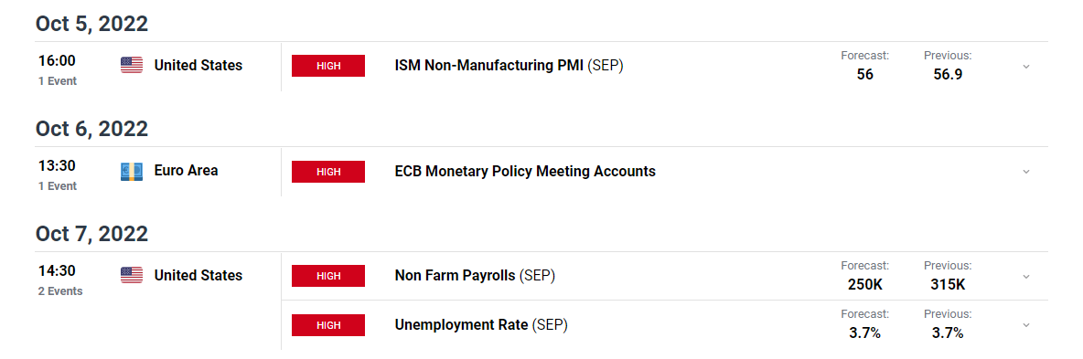Click the Oct 5, 2022 date heading
Viewport: 1083px width, 359px height.
click(x=91, y=24)
